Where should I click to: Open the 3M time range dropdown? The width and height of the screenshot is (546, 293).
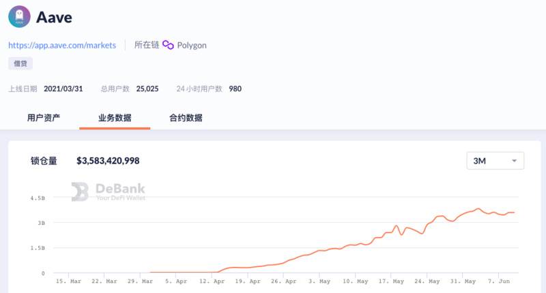tap(495, 161)
